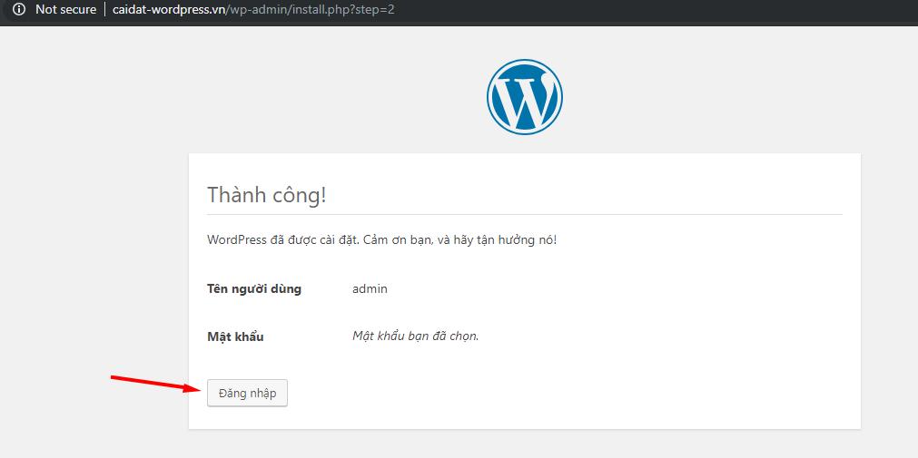Click the WordPress logo
Screen dimensions: 918x458
point(525,96)
